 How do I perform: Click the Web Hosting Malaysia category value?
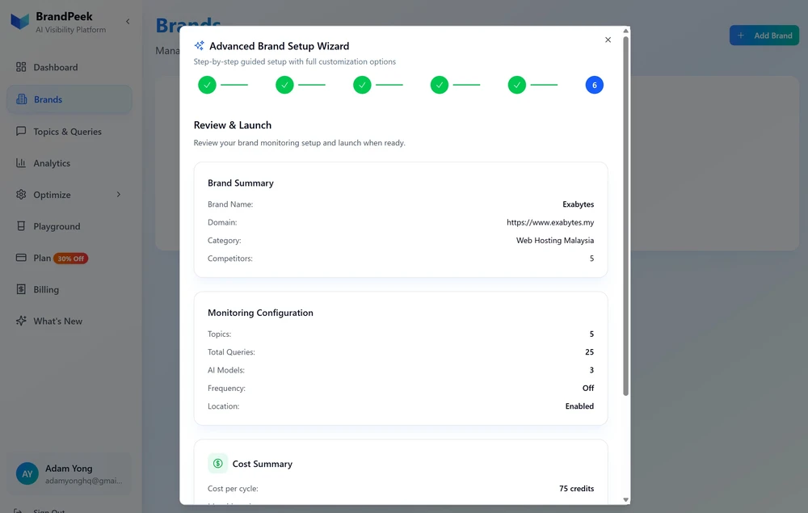click(x=555, y=241)
